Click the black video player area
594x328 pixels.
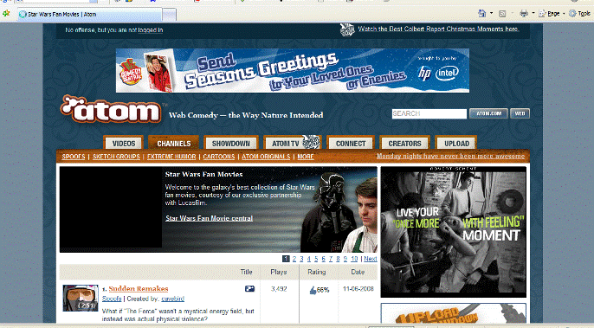click(111, 207)
